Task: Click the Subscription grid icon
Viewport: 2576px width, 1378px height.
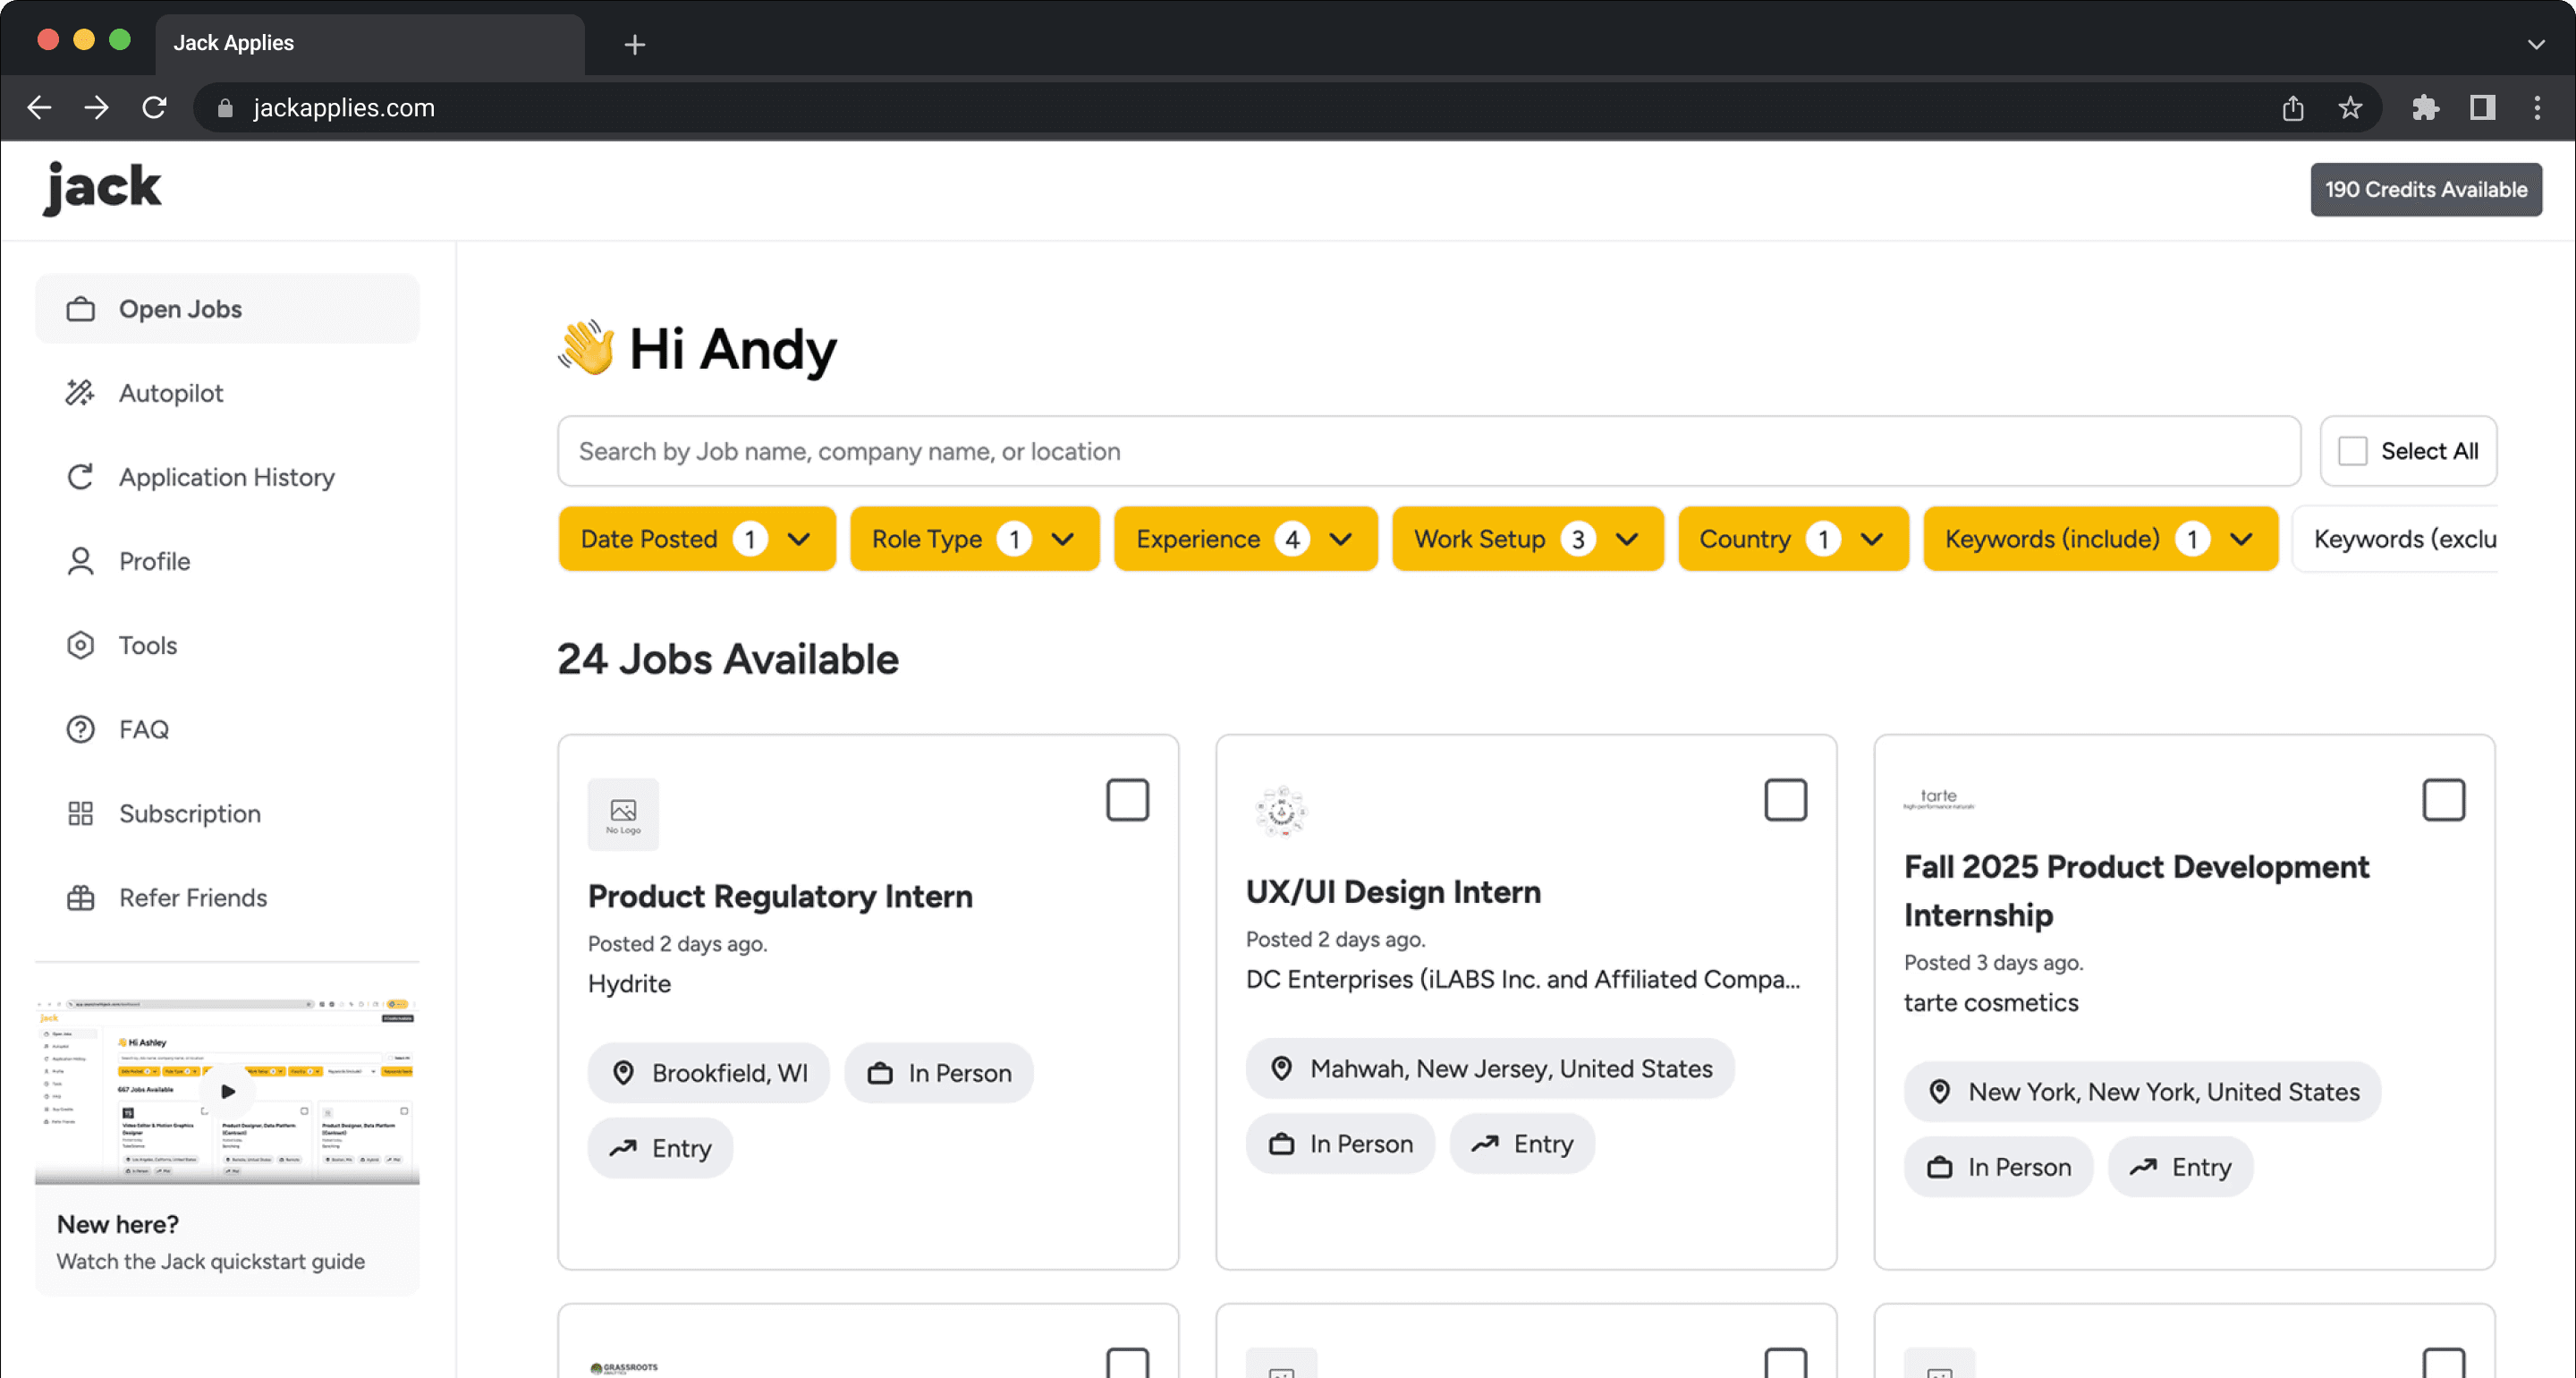Action: [x=80, y=813]
